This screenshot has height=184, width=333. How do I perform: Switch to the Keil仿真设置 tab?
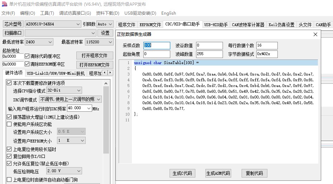point(281,25)
